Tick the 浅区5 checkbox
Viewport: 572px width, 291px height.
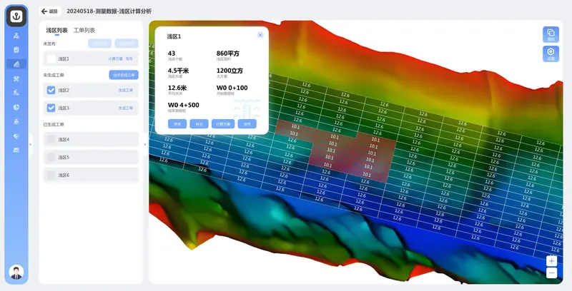point(51,157)
